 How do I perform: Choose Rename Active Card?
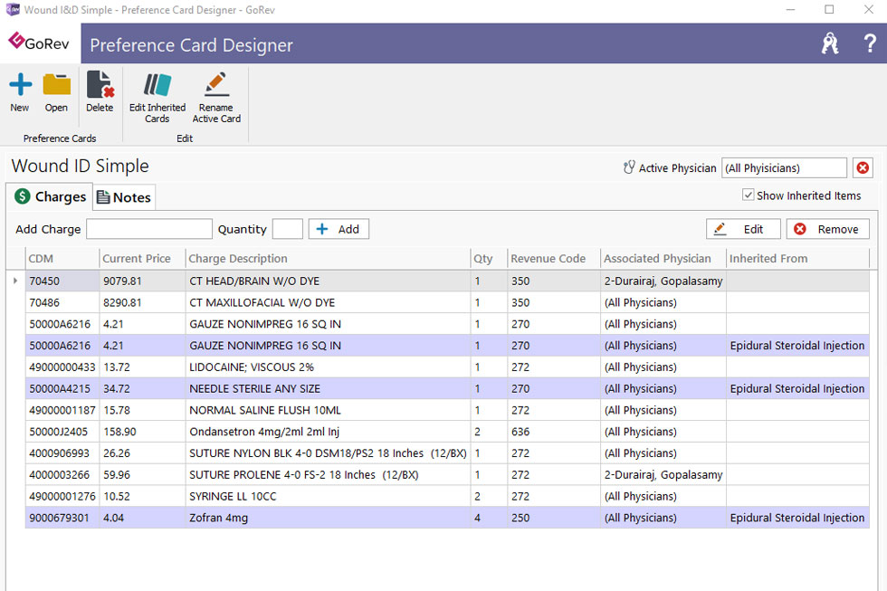[x=216, y=97]
